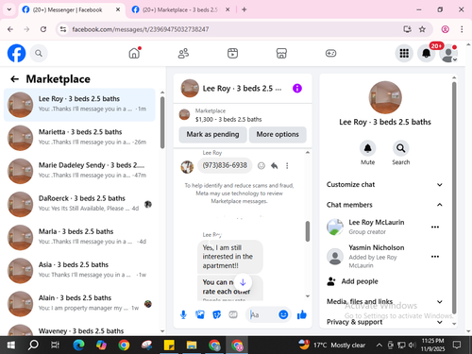The image size is (472, 354).
Task: Open the Friends icon
Action: pos(183,53)
